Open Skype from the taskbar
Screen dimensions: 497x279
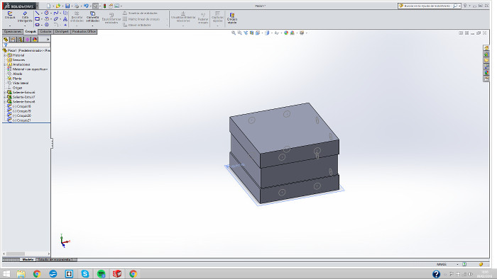[x=85, y=274]
